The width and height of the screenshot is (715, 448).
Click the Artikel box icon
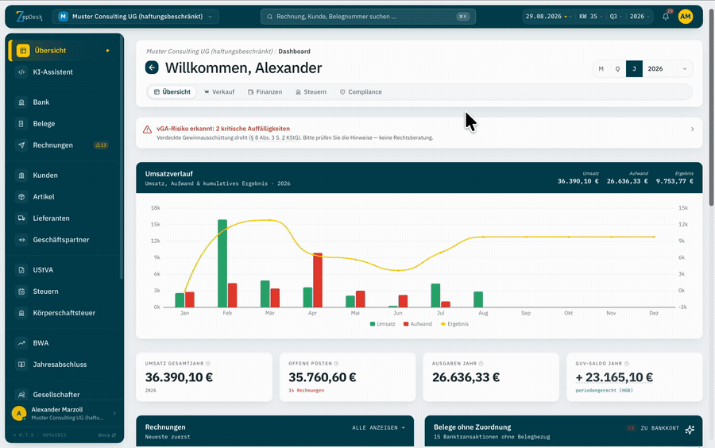21,196
